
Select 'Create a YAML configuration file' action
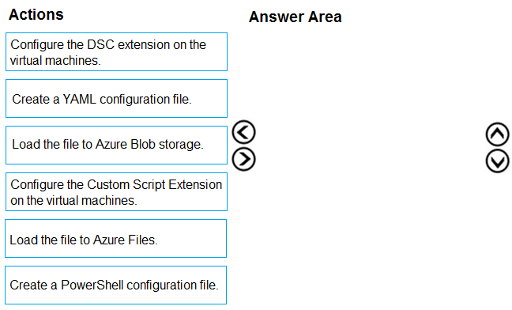116,98
